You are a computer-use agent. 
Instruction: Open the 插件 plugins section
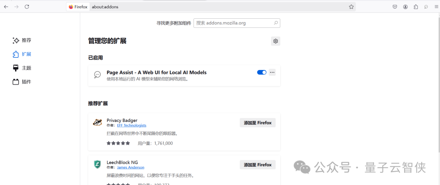coord(22,82)
